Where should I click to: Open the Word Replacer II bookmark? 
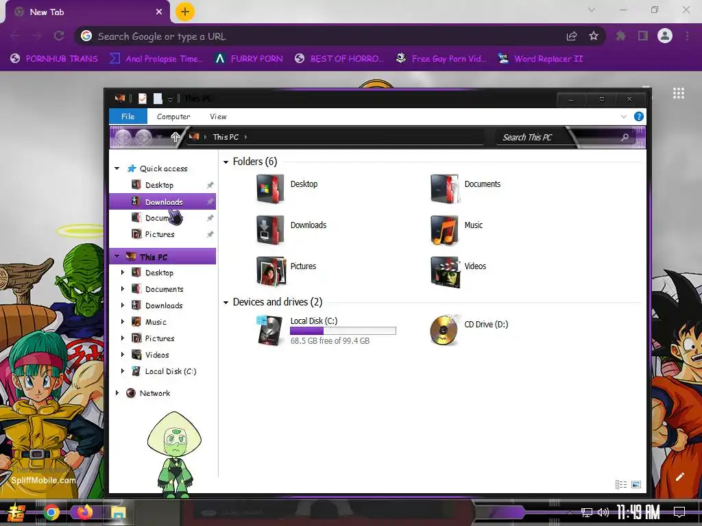click(541, 59)
